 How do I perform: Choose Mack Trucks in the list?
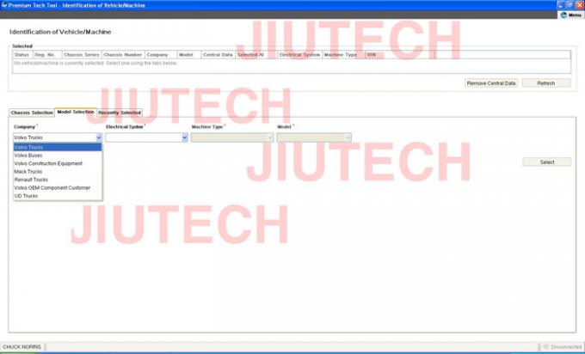pyautogui.click(x=58, y=172)
